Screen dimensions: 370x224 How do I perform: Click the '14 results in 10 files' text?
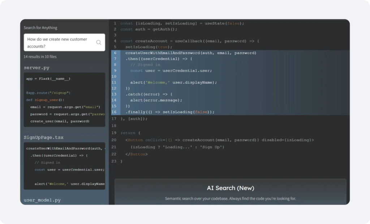[40, 57]
